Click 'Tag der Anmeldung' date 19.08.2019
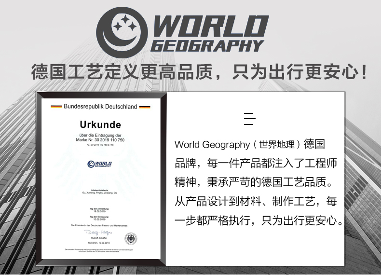Image resolution: width=381 pixels, height=275 pixels. (x=99, y=211)
